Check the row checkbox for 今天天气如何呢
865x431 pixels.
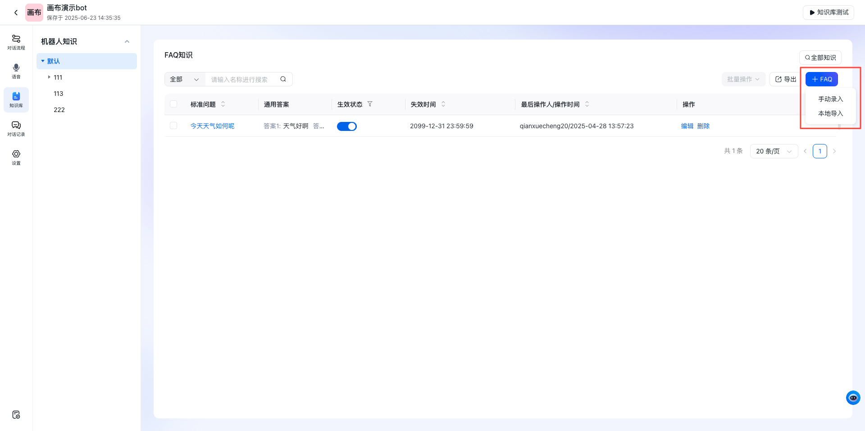click(x=173, y=126)
